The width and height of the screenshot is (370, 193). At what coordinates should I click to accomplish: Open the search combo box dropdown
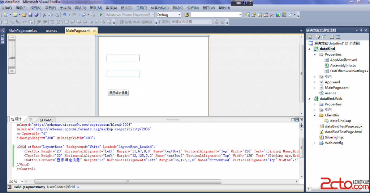click(x=240, y=15)
